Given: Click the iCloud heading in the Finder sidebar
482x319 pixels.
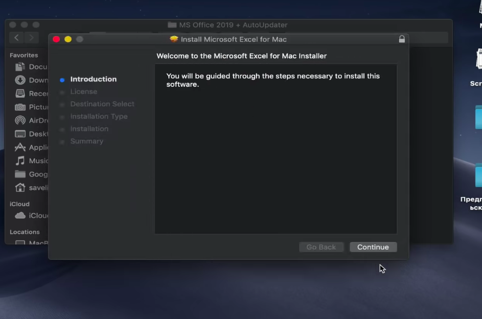Looking at the screenshot, I should [x=19, y=204].
